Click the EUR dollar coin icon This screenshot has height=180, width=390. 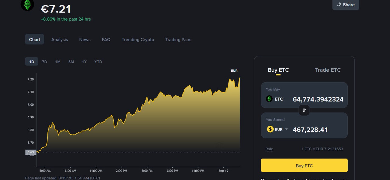(270, 129)
